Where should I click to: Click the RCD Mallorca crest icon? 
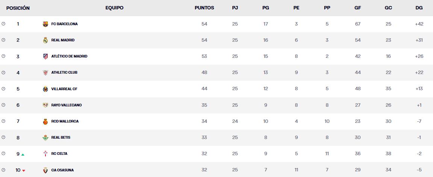pyautogui.click(x=45, y=121)
